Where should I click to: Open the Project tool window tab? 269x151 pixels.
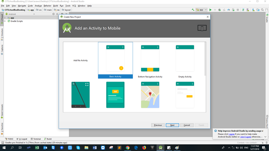point(2,19)
